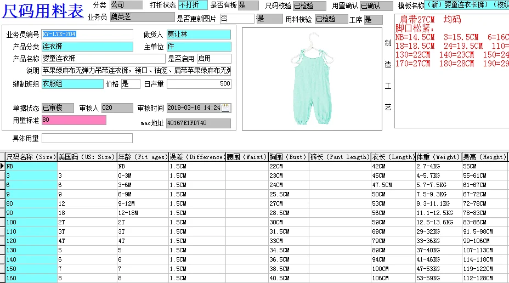Open the 打折状态 dropdown showing 不打折
This screenshot has height=283, width=509.
click(193, 5)
